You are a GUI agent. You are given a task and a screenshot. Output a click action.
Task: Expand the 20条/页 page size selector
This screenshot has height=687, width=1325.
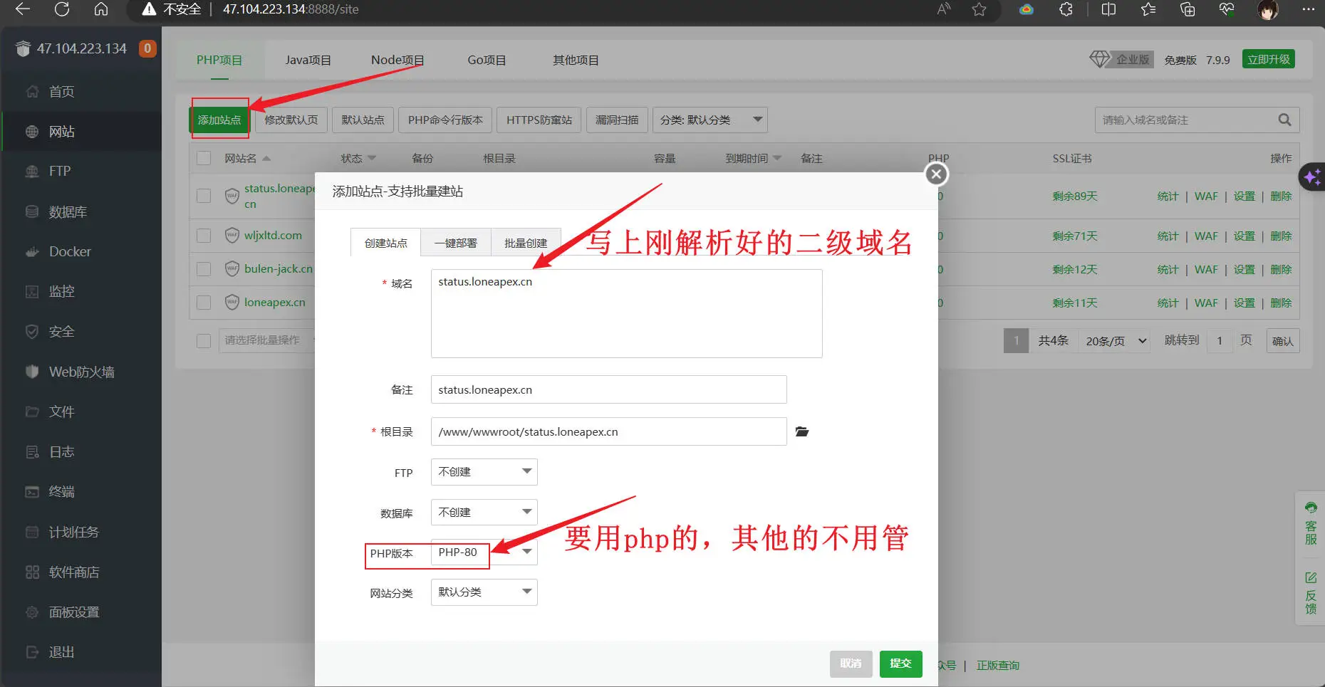(1115, 341)
